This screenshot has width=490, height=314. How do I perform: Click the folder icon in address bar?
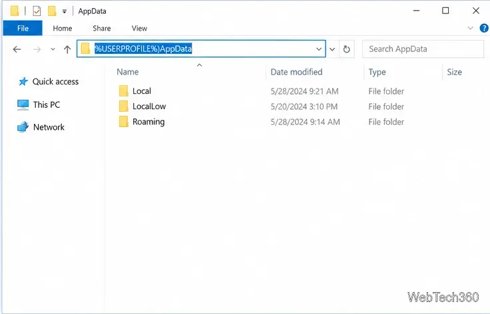point(85,49)
